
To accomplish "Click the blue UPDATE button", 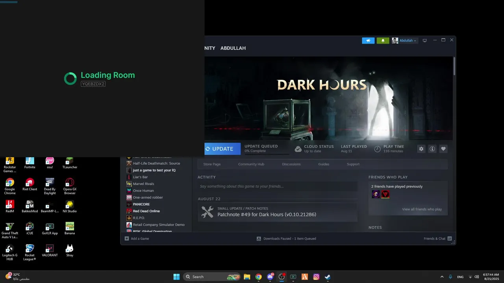I will point(222,149).
